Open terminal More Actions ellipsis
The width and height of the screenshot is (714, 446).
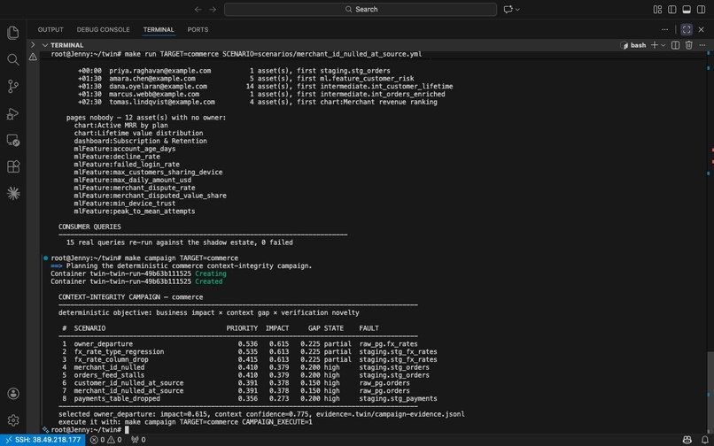702,45
